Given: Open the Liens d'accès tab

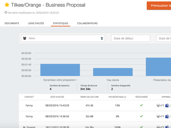Looking at the screenshot, I should [x=36, y=23].
